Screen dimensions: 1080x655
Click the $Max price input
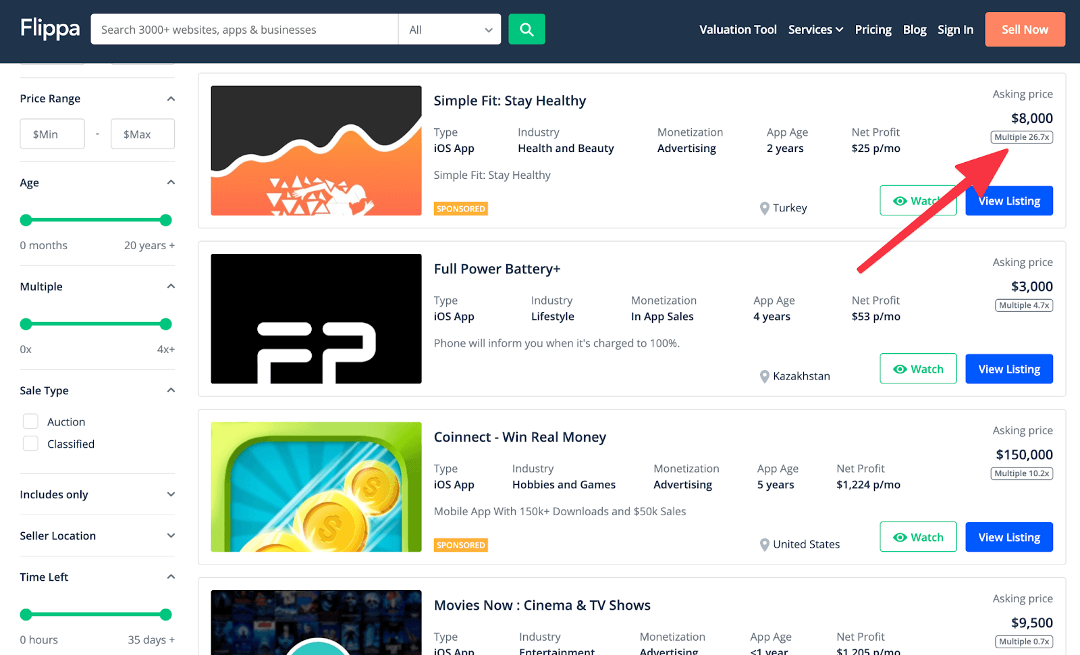(x=142, y=134)
